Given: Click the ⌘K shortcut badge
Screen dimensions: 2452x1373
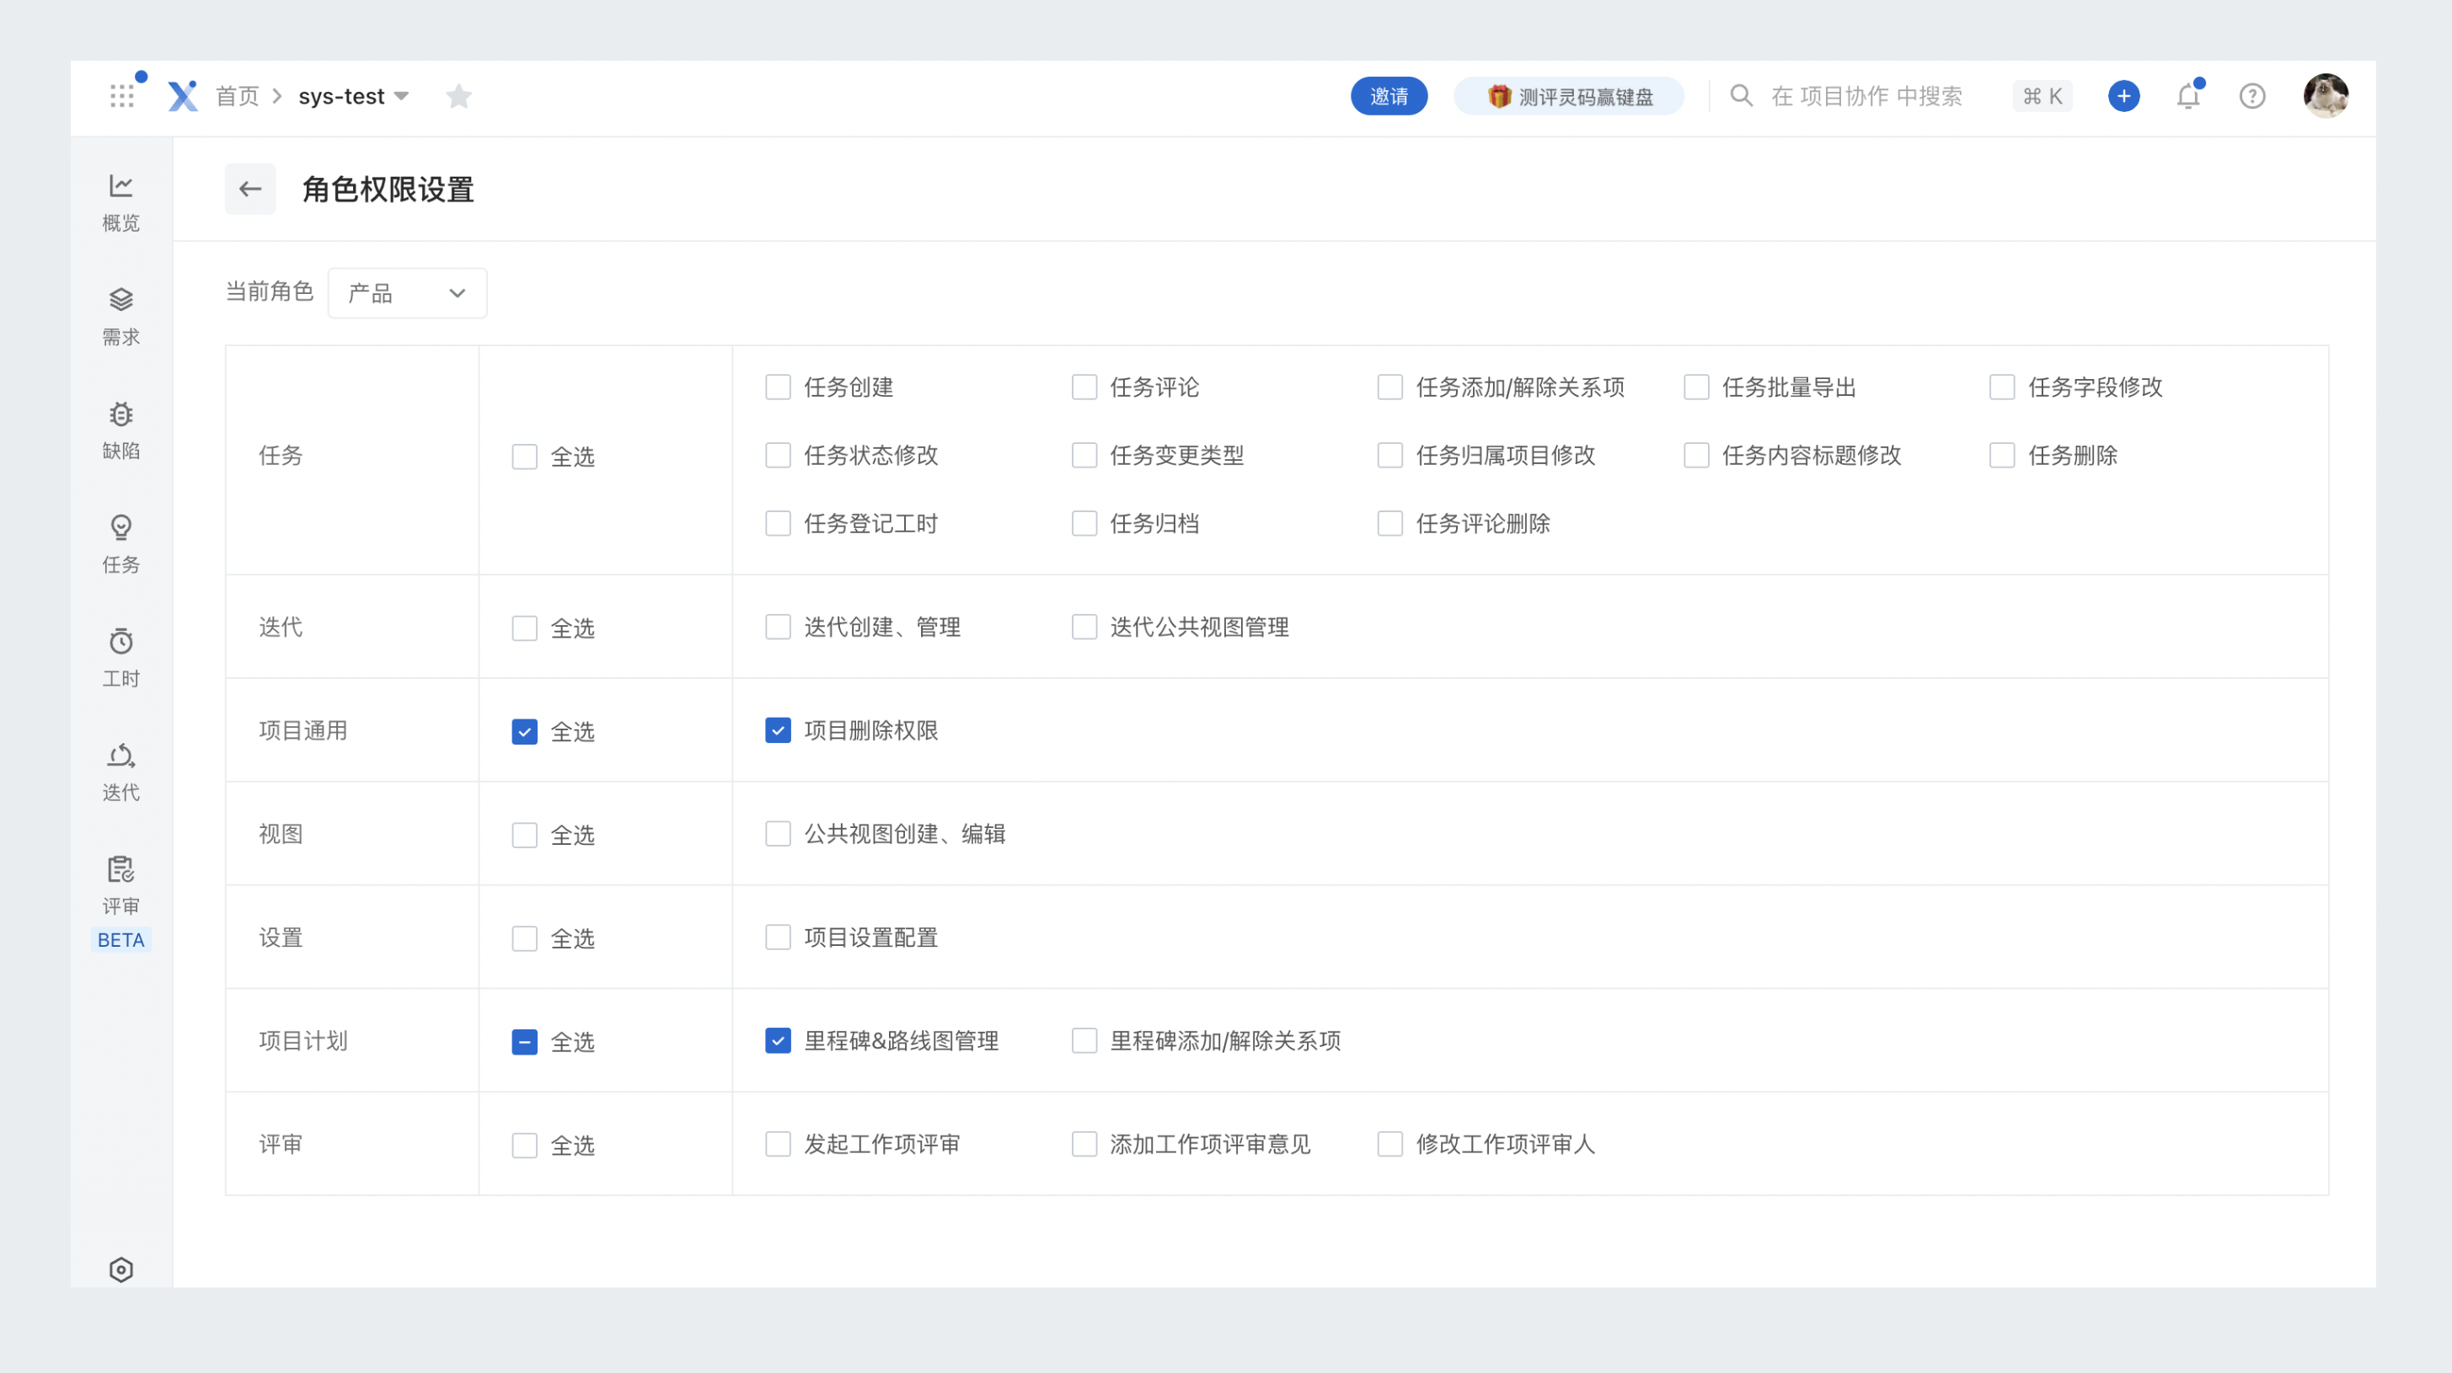Looking at the screenshot, I should [x=2042, y=96].
